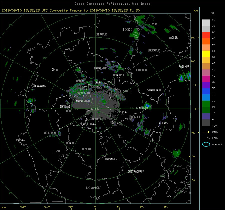Image resolution: width=225 pixels, height=210 pixels.
Task: Click the UTC Composite Tracks timestamp header
Action: [x=70, y=10]
